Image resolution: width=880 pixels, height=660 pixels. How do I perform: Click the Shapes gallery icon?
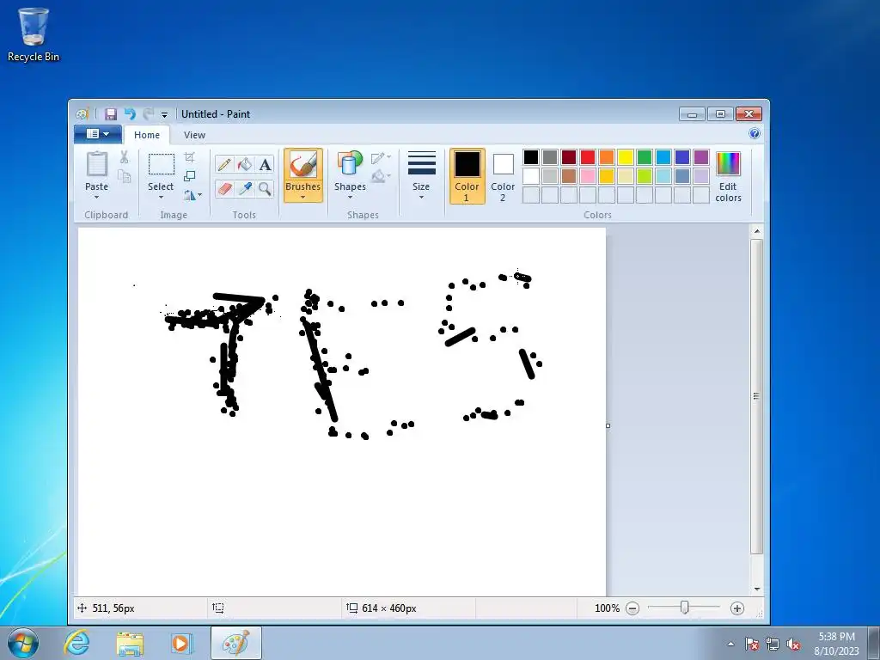tap(350, 163)
